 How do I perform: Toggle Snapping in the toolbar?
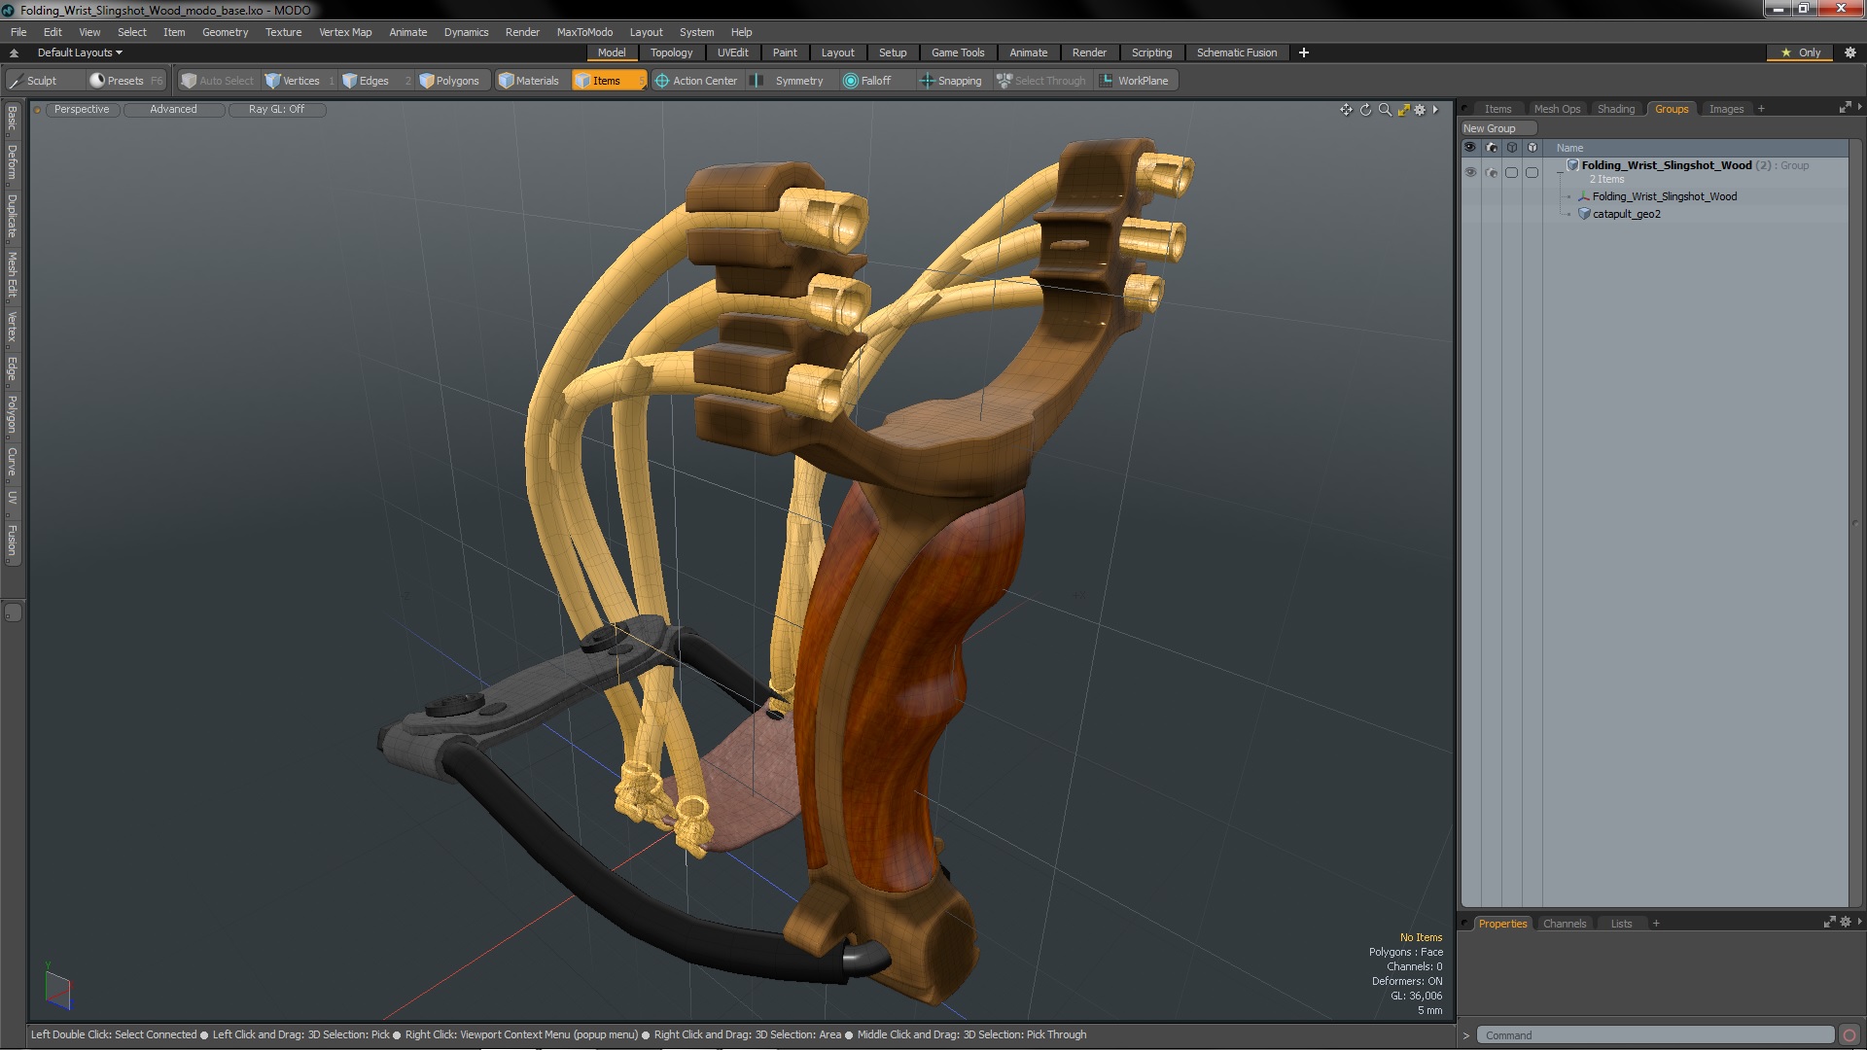pos(951,81)
